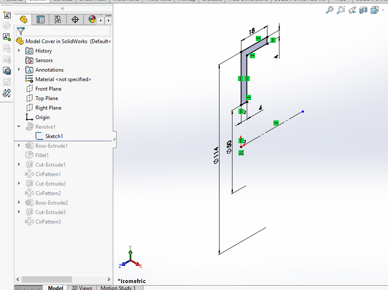The width and height of the screenshot is (388, 290).
Task: Open the FeatureManager design tree tab
Action: 23,19
